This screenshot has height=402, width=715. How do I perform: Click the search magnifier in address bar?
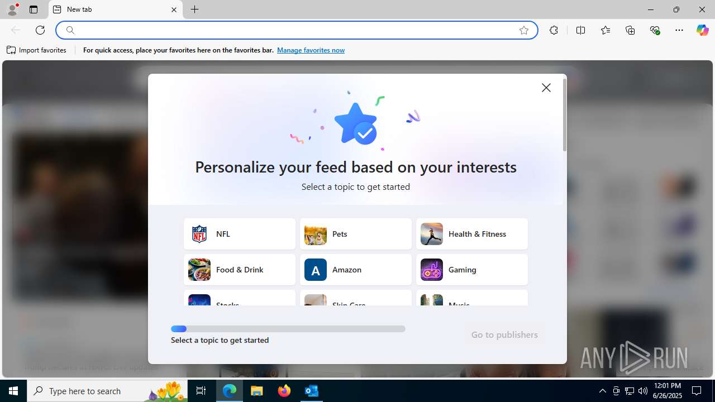[70, 30]
